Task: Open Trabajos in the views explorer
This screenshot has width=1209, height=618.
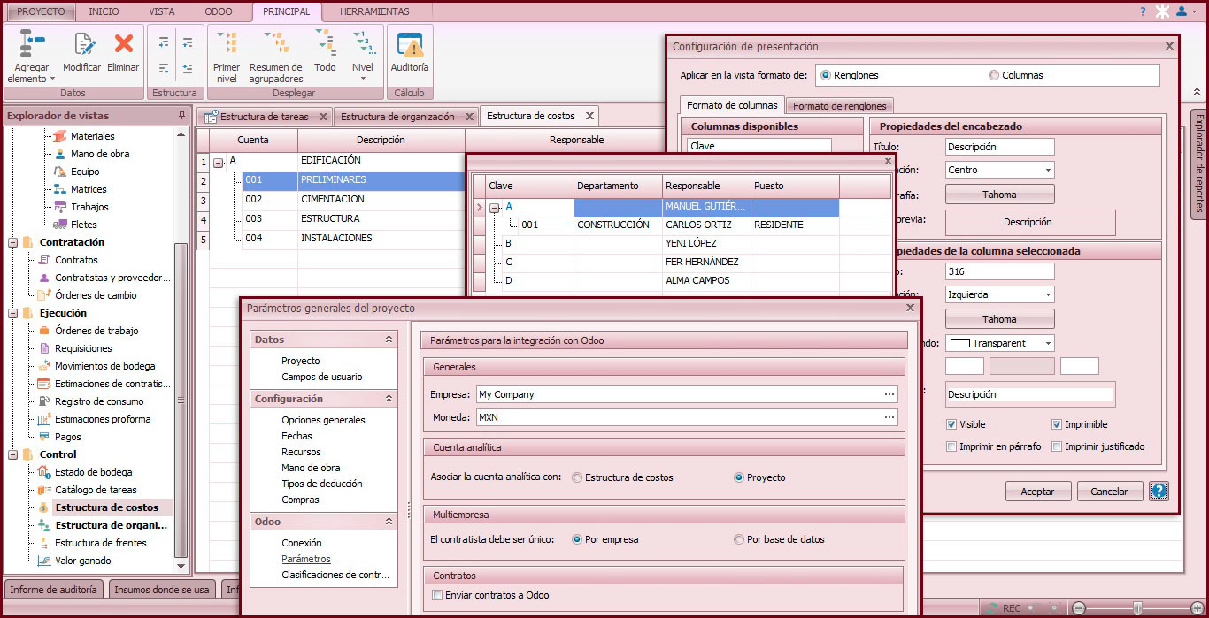Action: 89,207
